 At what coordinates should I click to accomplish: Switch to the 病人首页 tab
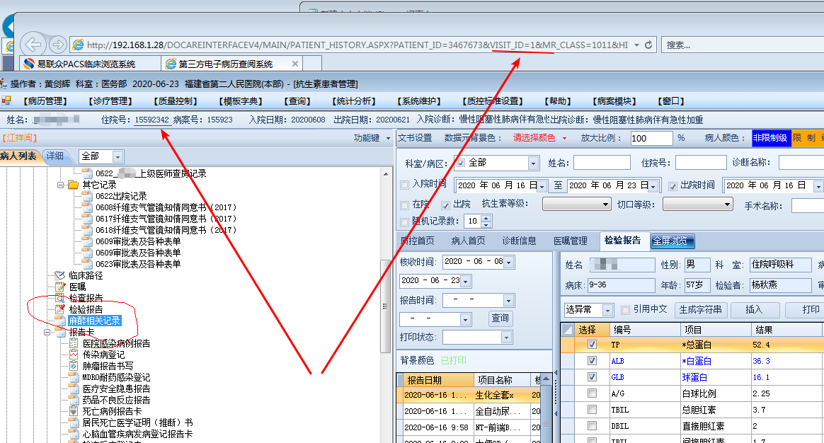[468, 241]
